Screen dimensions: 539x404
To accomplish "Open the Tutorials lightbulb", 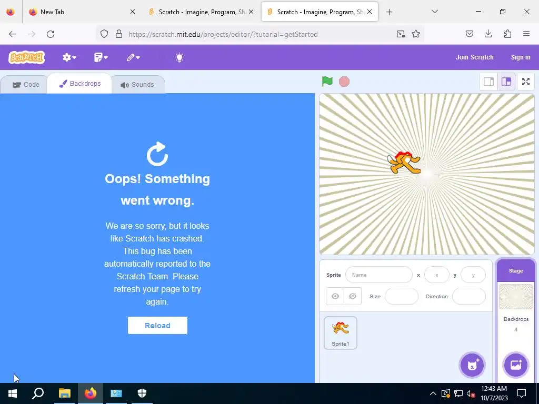I will 179,57.
